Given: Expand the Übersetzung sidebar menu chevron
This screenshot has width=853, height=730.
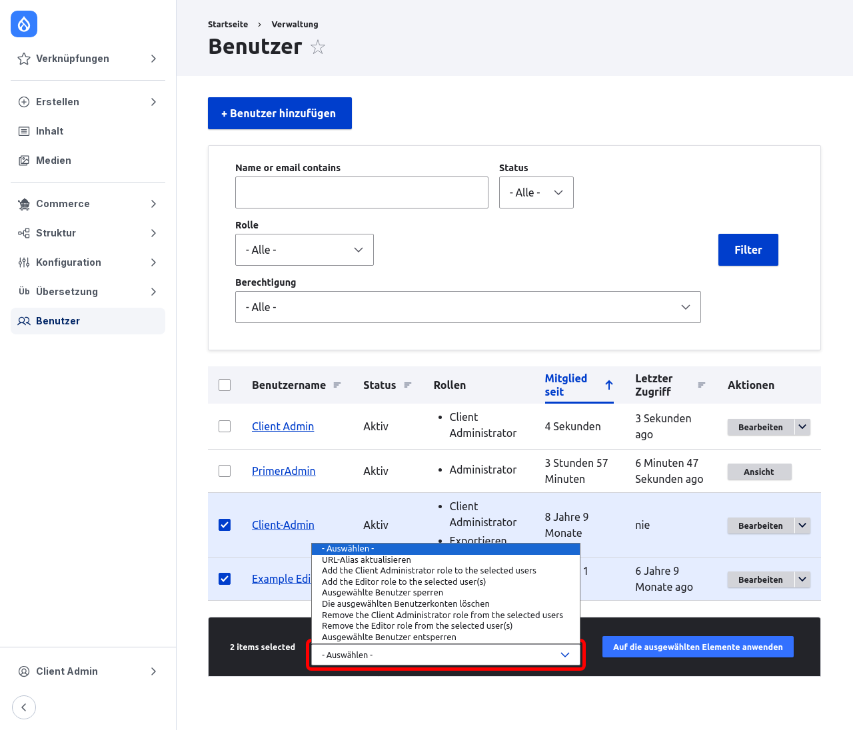Looking at the screenshot, I should [x=153, y=292].
